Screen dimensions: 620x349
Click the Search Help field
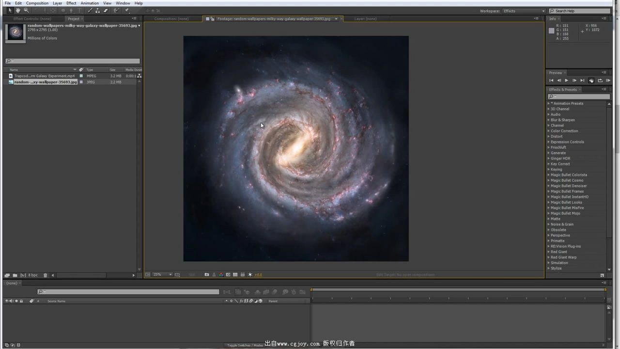[579, 11]
